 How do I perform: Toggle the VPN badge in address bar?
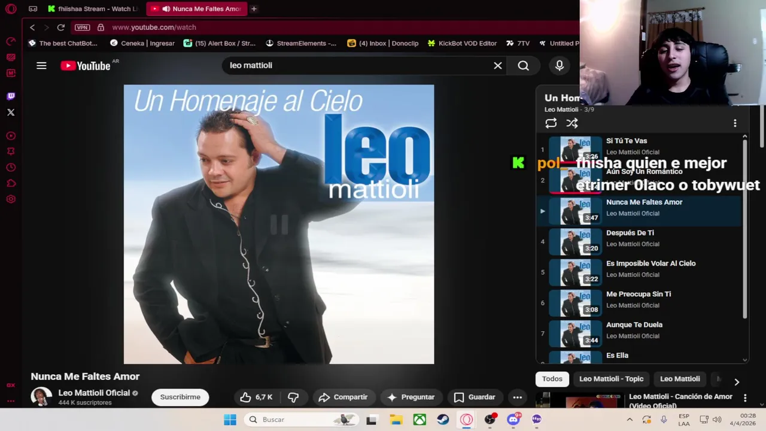pos(83,28)
